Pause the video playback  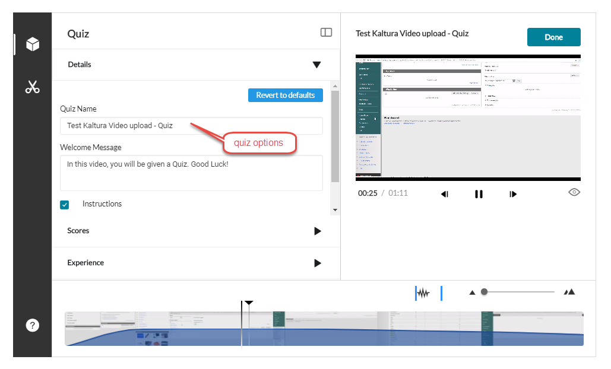pos(479,194)
